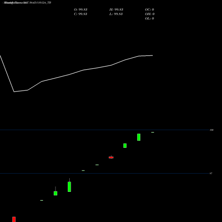Click the OL: 0 reading
Image resolution: width=222 pixels, height=222 pixels.
click(150, 19)
